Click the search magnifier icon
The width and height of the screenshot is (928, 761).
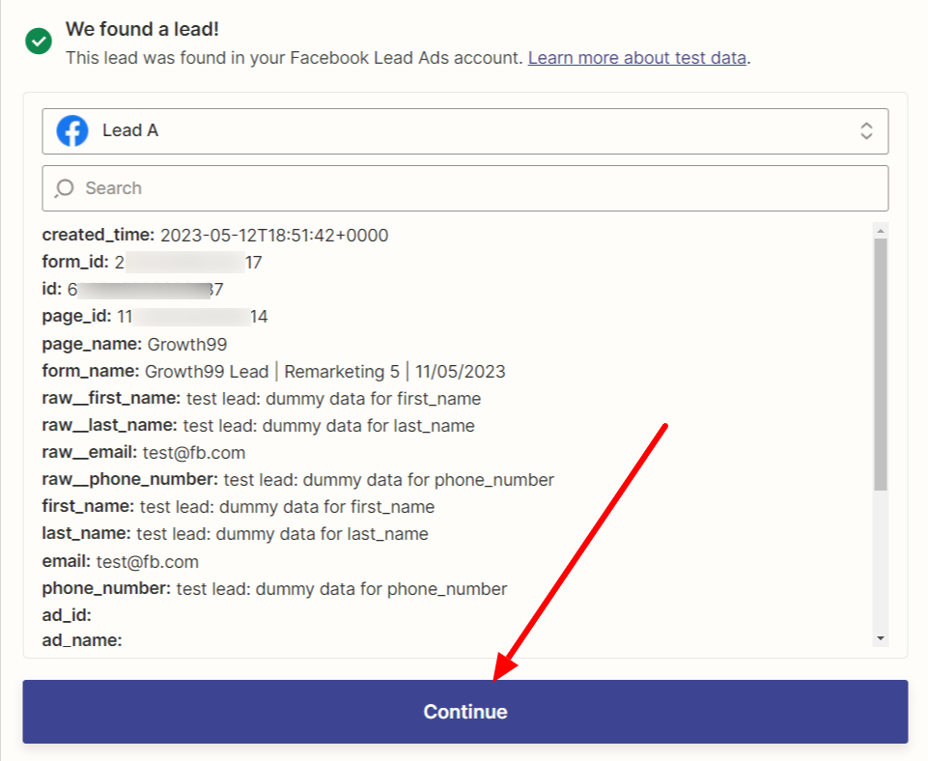click(x=64, y=188)
